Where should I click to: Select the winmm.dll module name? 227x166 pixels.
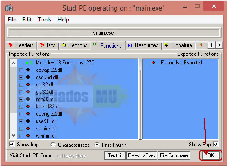click(46, 136)
